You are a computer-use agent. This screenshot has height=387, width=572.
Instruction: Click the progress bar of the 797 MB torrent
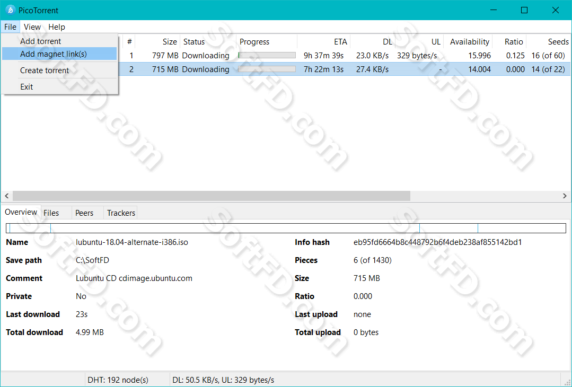click(267, 56)
